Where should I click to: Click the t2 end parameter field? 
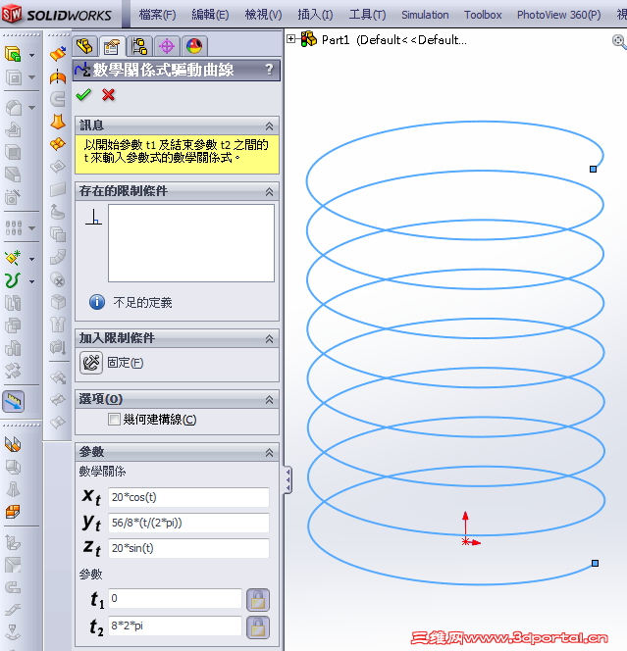point(175,626)
